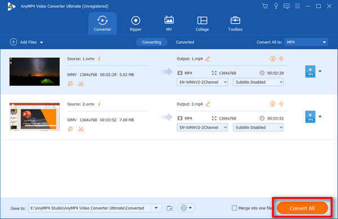Open audio track dropdown for 1.mp4
The width and height of the screenshot is (338, 219).
(202, 82)
